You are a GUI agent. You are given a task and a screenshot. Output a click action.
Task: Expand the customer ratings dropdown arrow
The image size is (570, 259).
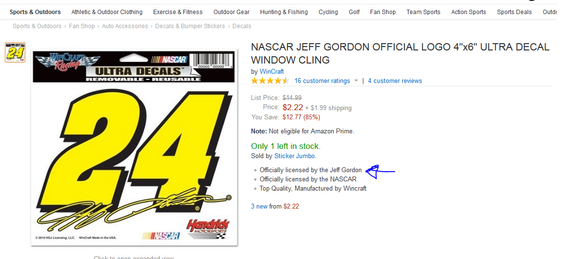click(356, 81)
